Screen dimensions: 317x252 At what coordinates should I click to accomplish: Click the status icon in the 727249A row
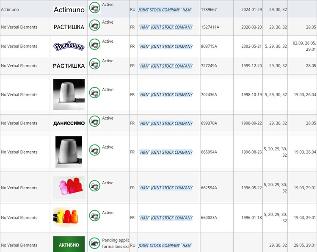tap(95, 64)
